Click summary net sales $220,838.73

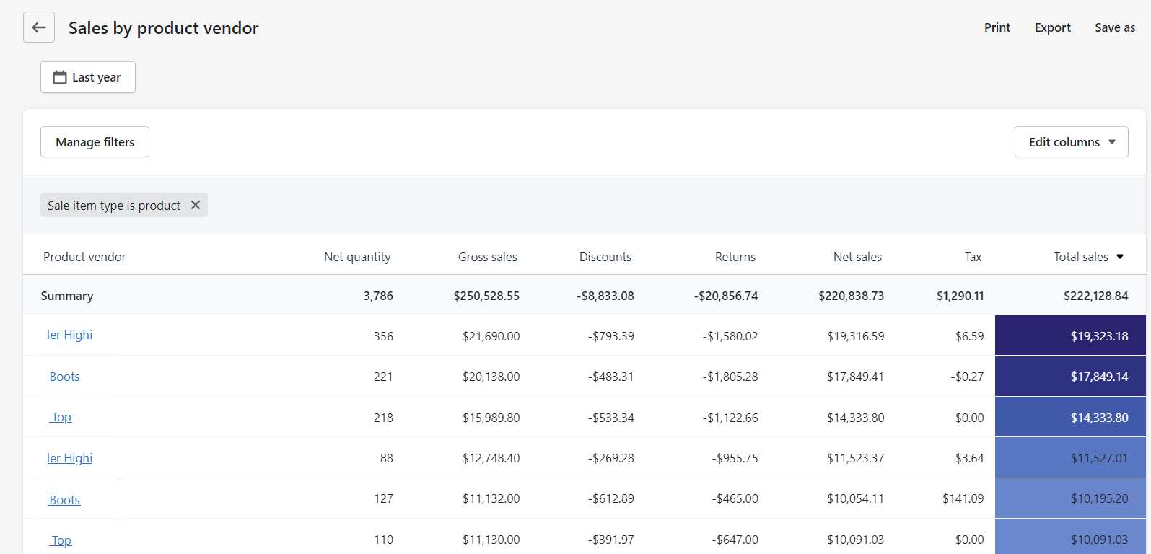point(852,296)
